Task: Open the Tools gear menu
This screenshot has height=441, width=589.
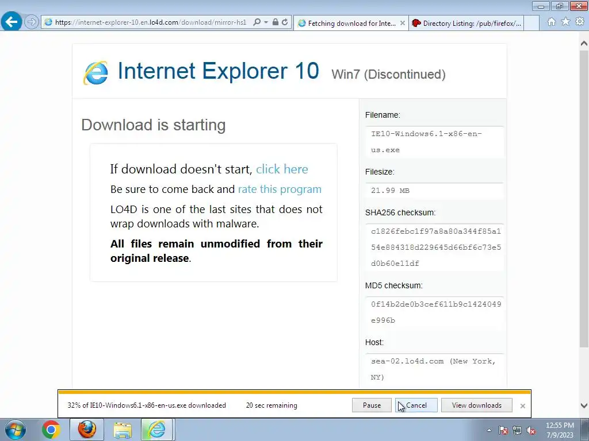Action: [580, 22]
